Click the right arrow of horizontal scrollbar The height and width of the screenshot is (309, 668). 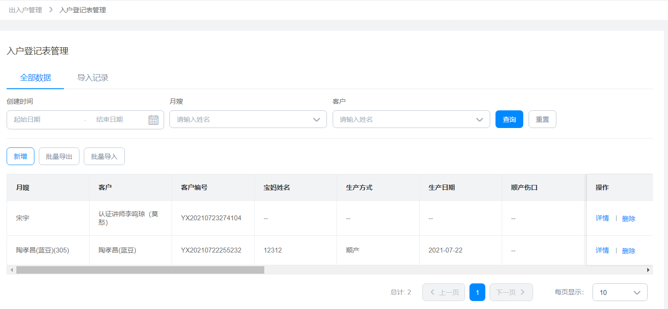648,270
